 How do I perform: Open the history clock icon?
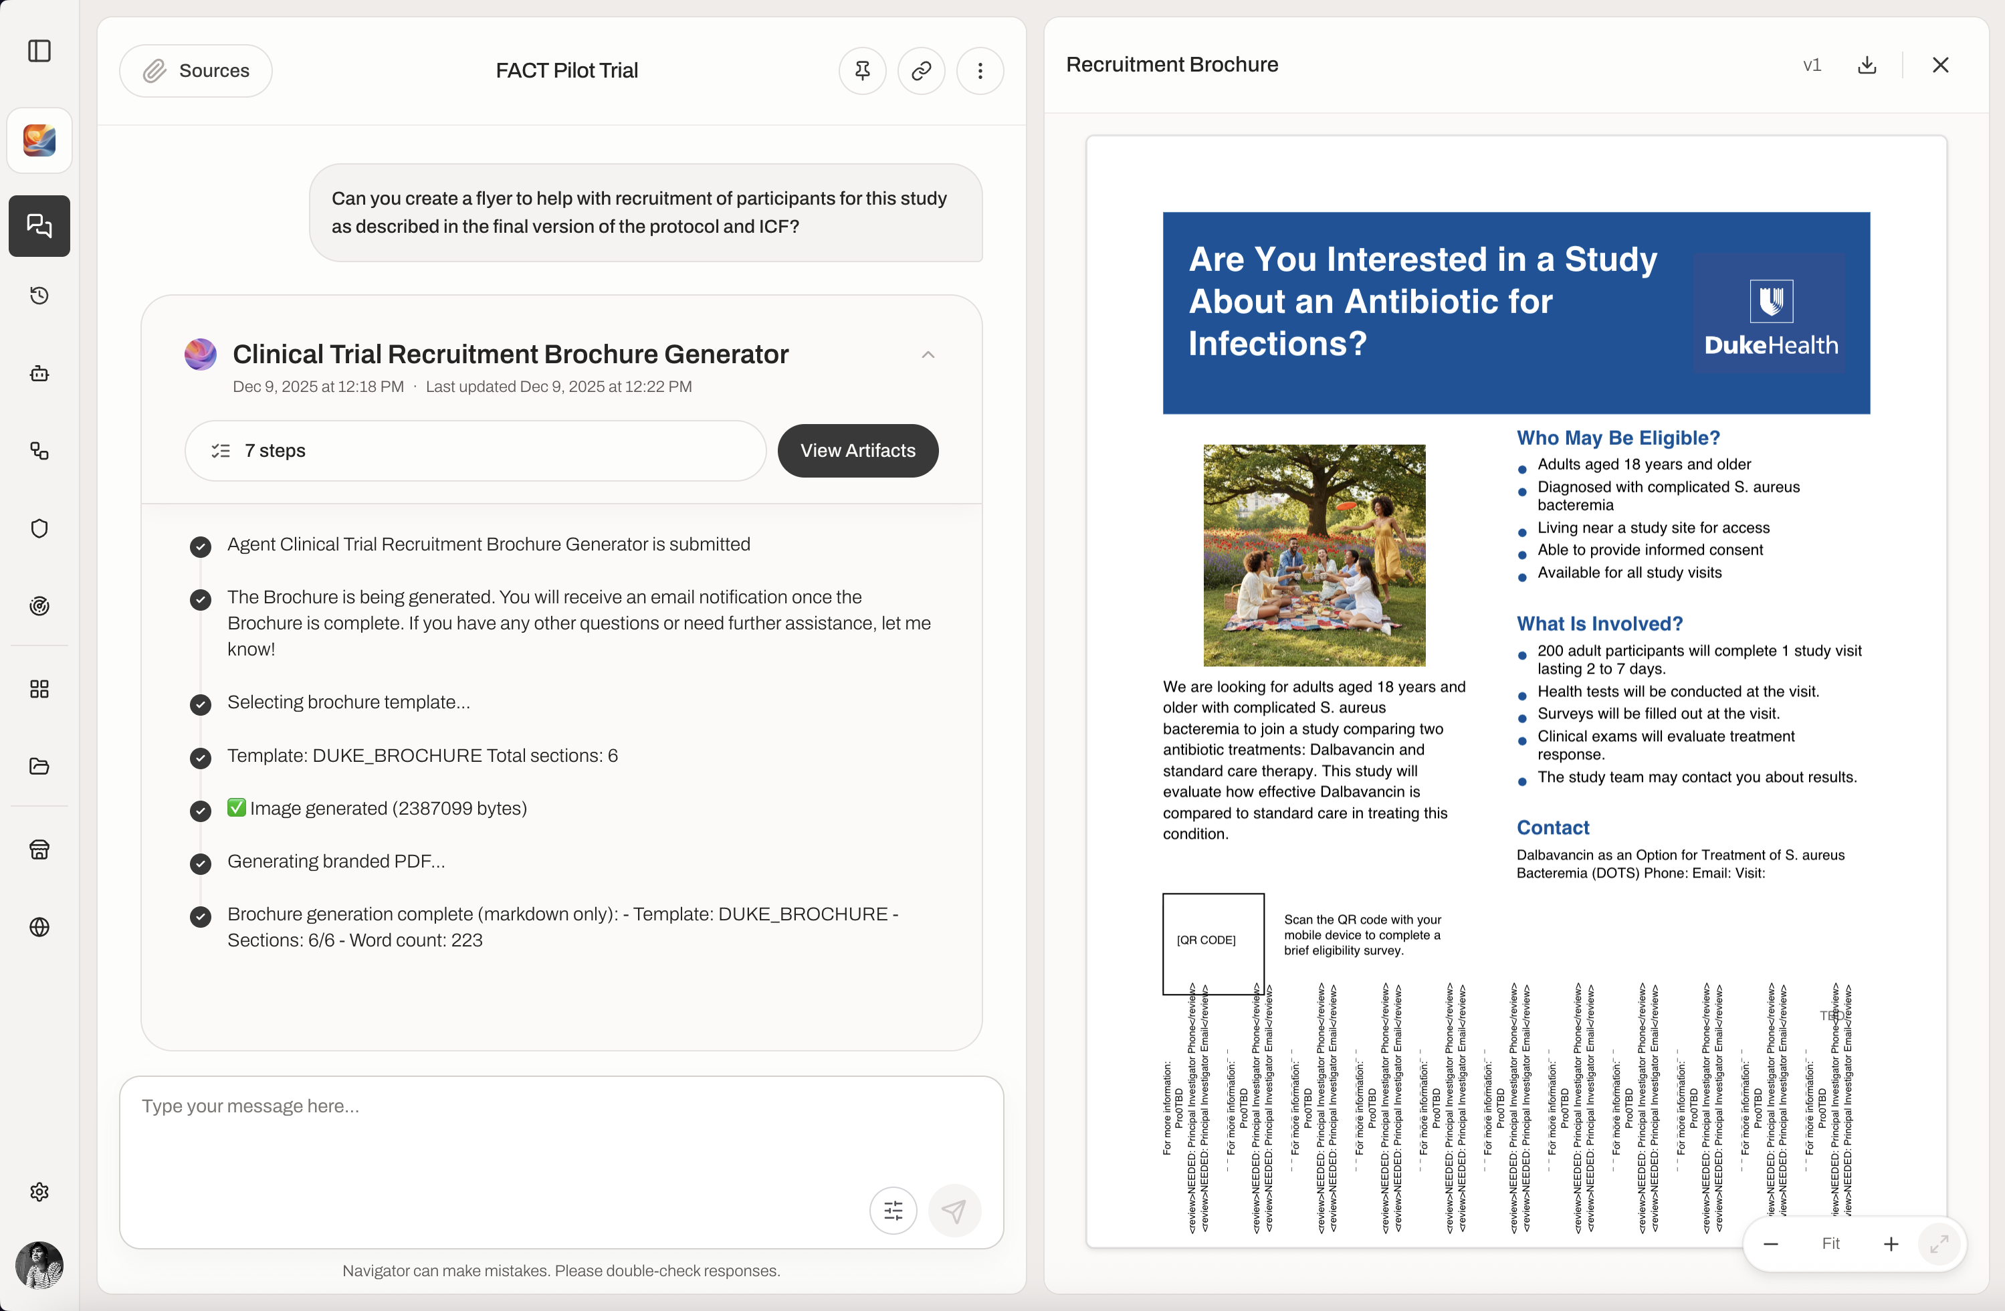click(39, 296)
